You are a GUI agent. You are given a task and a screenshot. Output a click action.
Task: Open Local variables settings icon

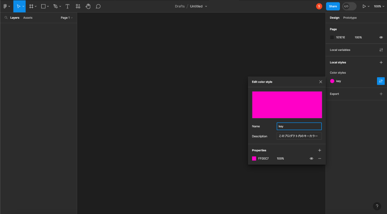381,50
